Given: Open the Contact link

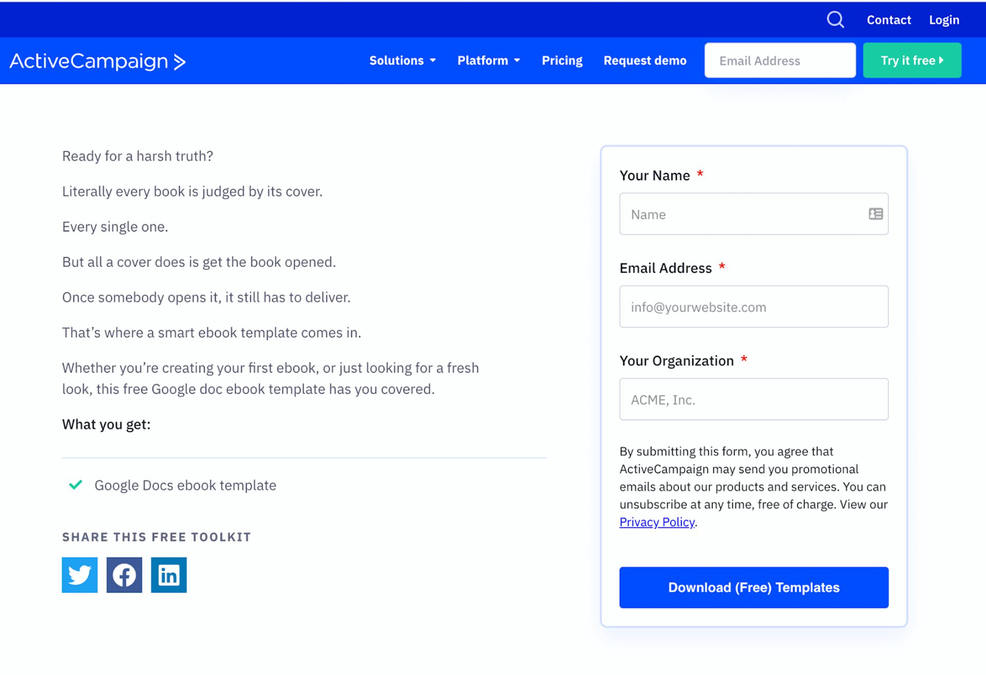Looking at the screenshot, I should [x=888, y=20].
